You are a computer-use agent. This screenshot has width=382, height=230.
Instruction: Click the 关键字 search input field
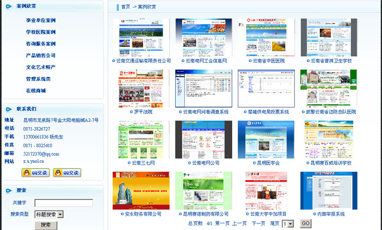tap(64, 203)
